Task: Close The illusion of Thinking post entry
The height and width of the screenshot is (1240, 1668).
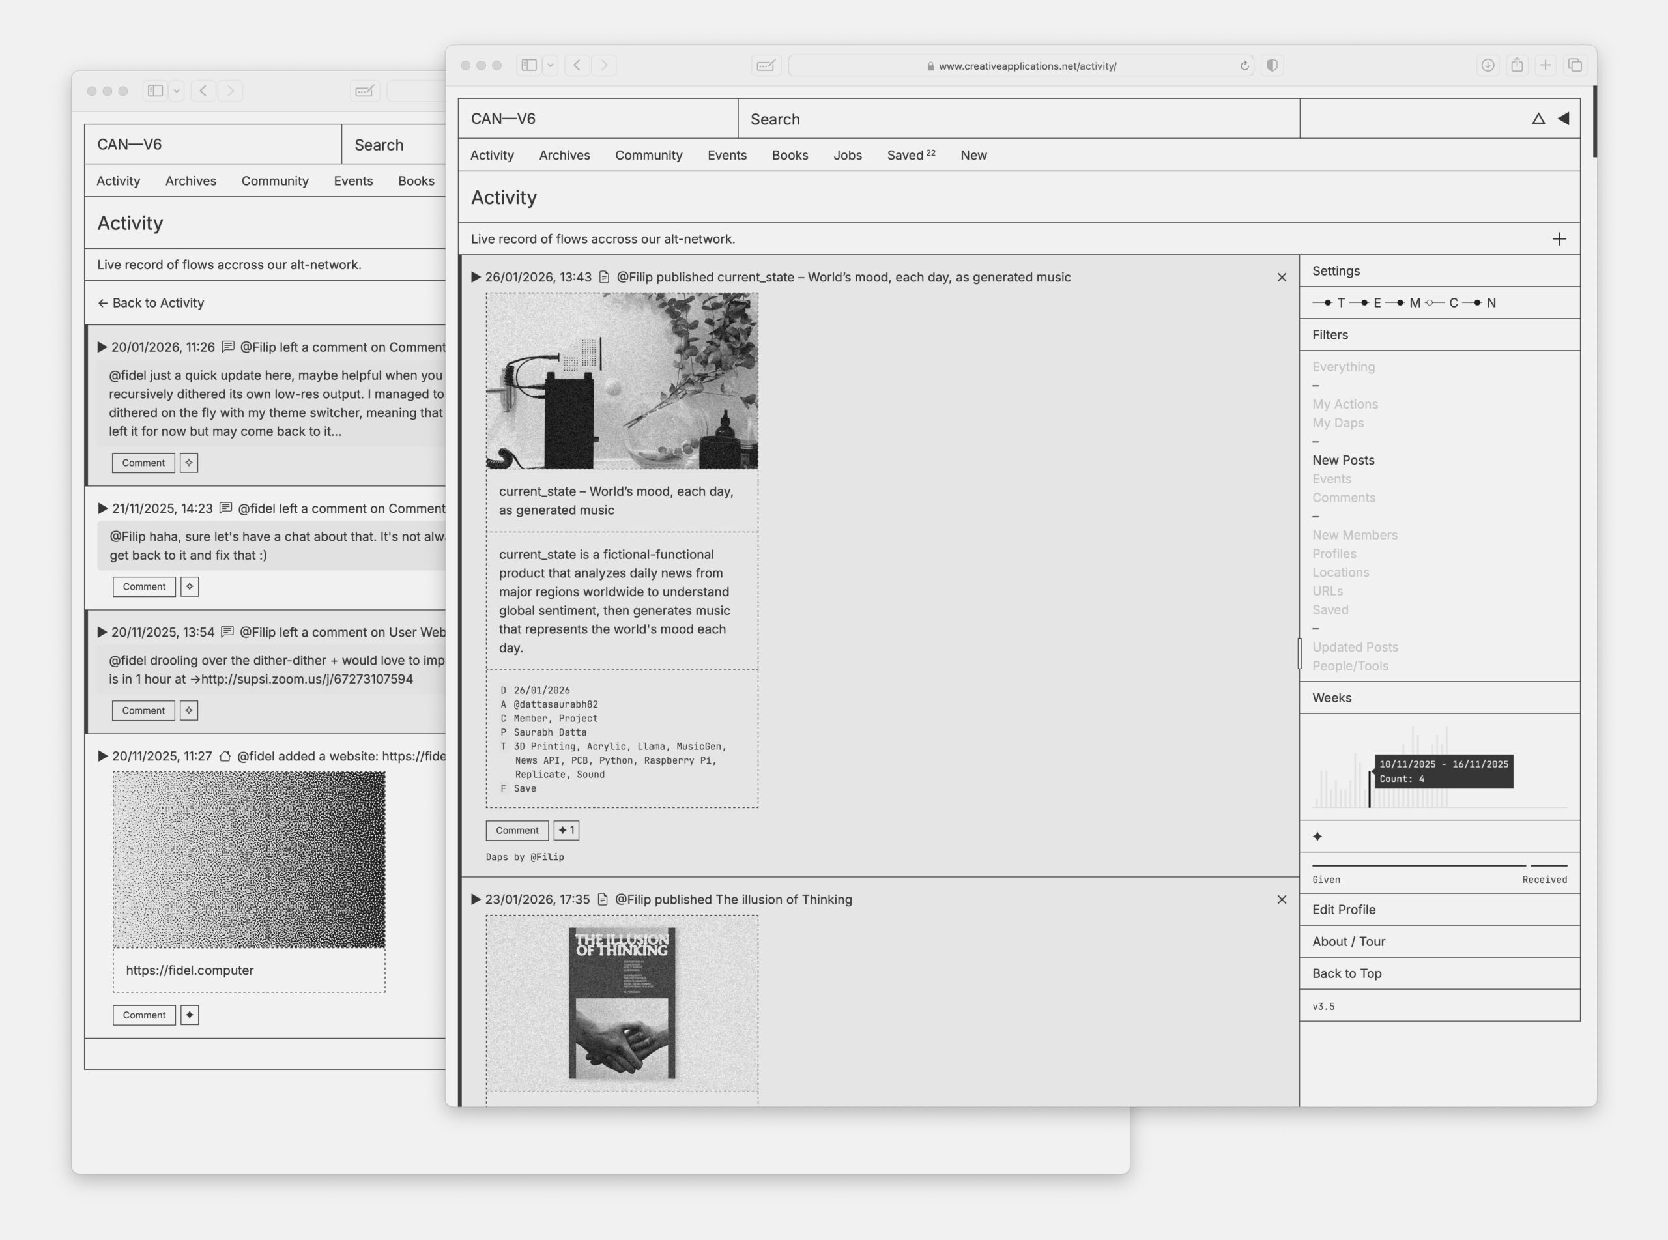Action: coord(1282,899)
